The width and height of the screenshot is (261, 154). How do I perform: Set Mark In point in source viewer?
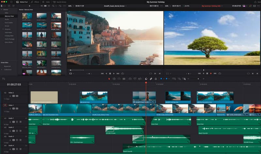[155, 74]
